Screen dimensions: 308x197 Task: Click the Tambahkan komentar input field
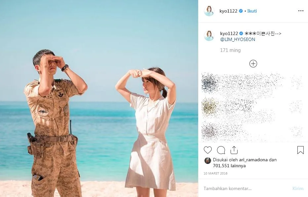click(x=245, y=188)
